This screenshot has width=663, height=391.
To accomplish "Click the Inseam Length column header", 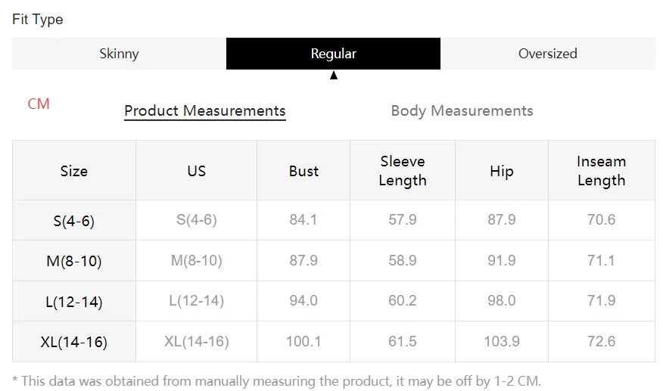I will pos(601,171).
